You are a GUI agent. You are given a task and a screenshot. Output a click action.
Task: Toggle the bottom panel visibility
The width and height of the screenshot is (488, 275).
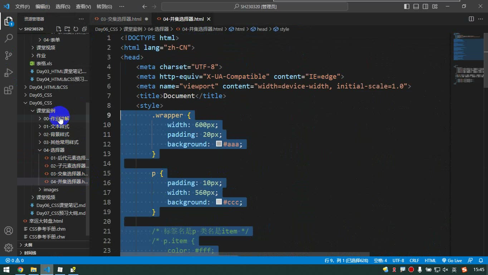(x=416, y=6)
